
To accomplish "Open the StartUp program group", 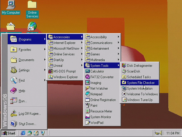I will click(65, 60).
